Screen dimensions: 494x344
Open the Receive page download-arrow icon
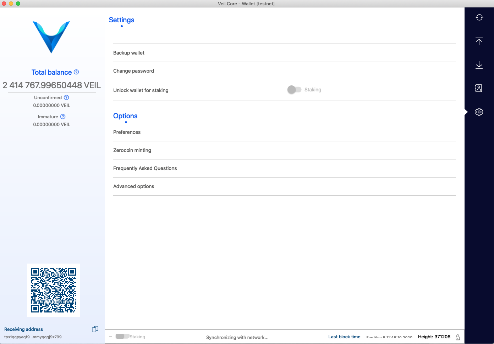(x=479, y=65)
